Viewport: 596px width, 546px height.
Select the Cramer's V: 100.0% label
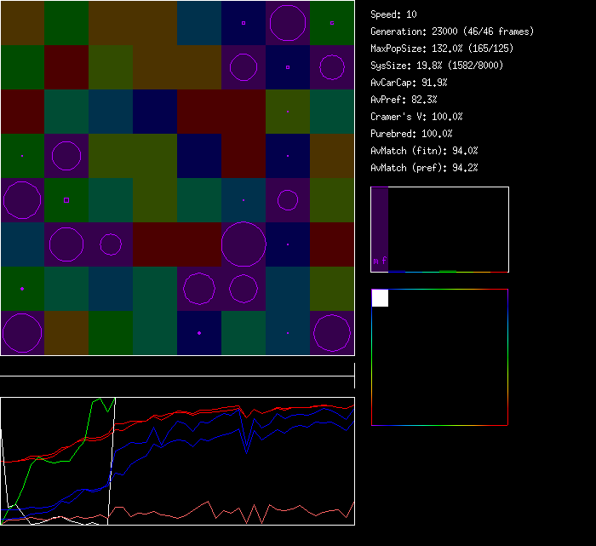pos(417,117)
